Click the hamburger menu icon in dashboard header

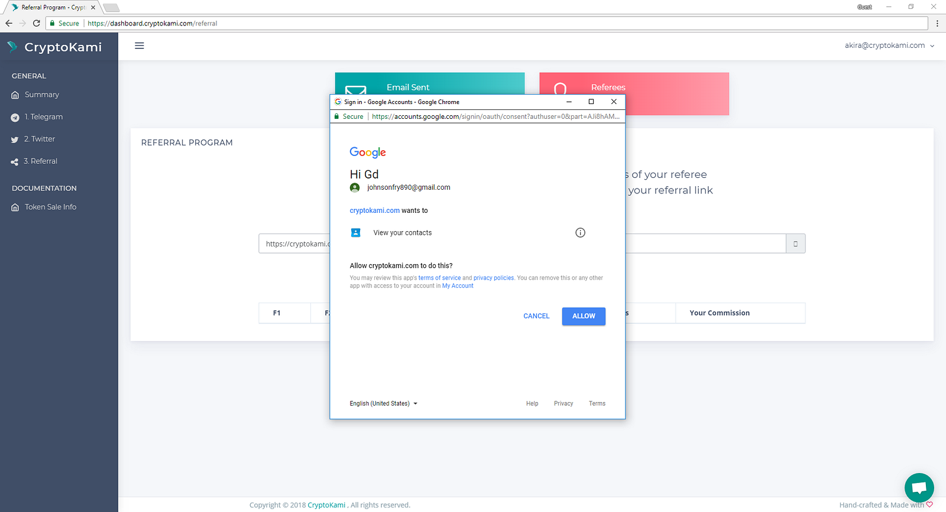click(140, 46)
